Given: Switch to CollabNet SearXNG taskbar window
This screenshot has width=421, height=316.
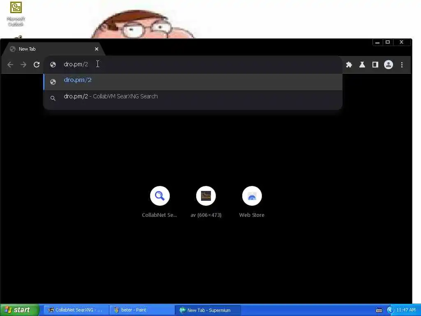Looking at the screenshot, I should point(76,310).
